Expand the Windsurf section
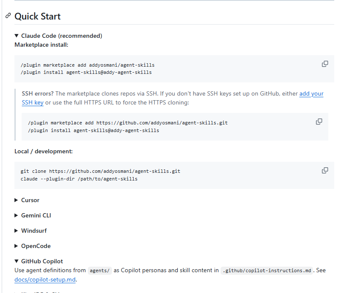Viewport: 344px width, 293px height. [x=31, y=231]
